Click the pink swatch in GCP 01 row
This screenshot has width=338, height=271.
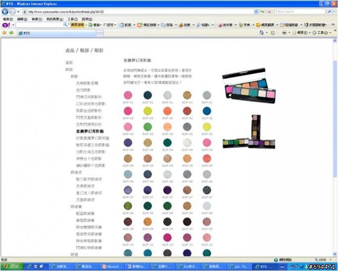(128, 95)
